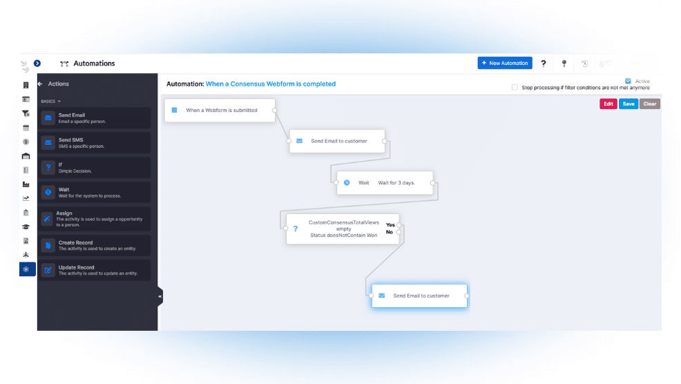Click the output connector of the Wait node

432,183
